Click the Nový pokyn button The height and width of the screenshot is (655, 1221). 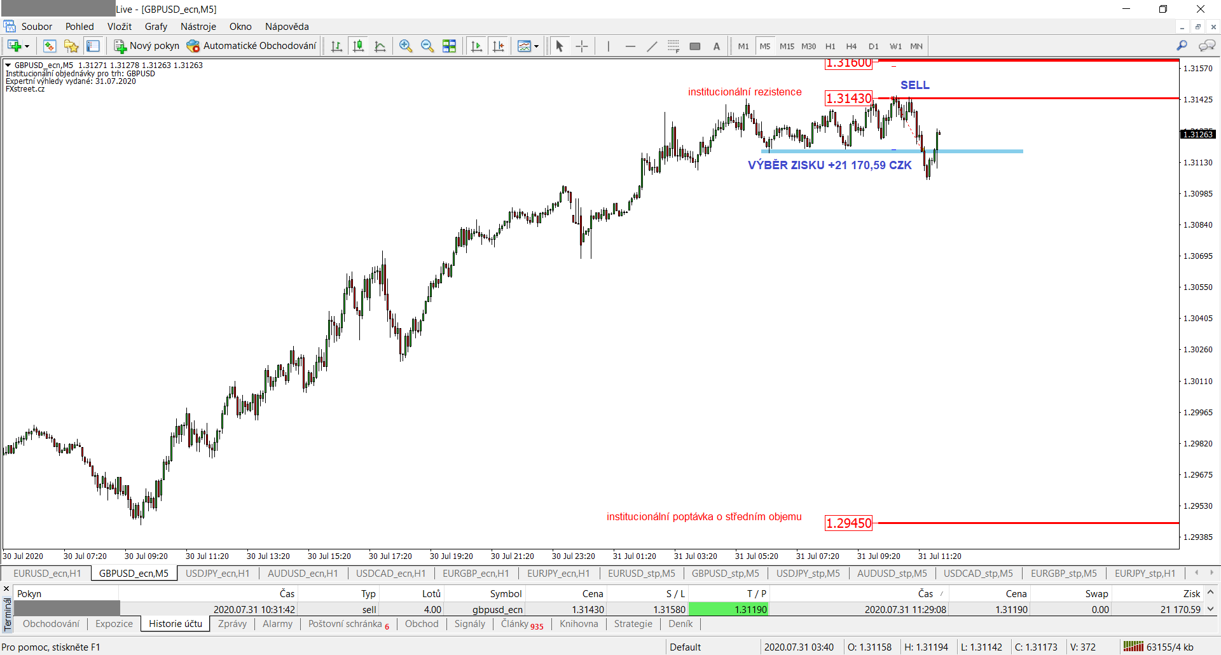tap(146, 46)
